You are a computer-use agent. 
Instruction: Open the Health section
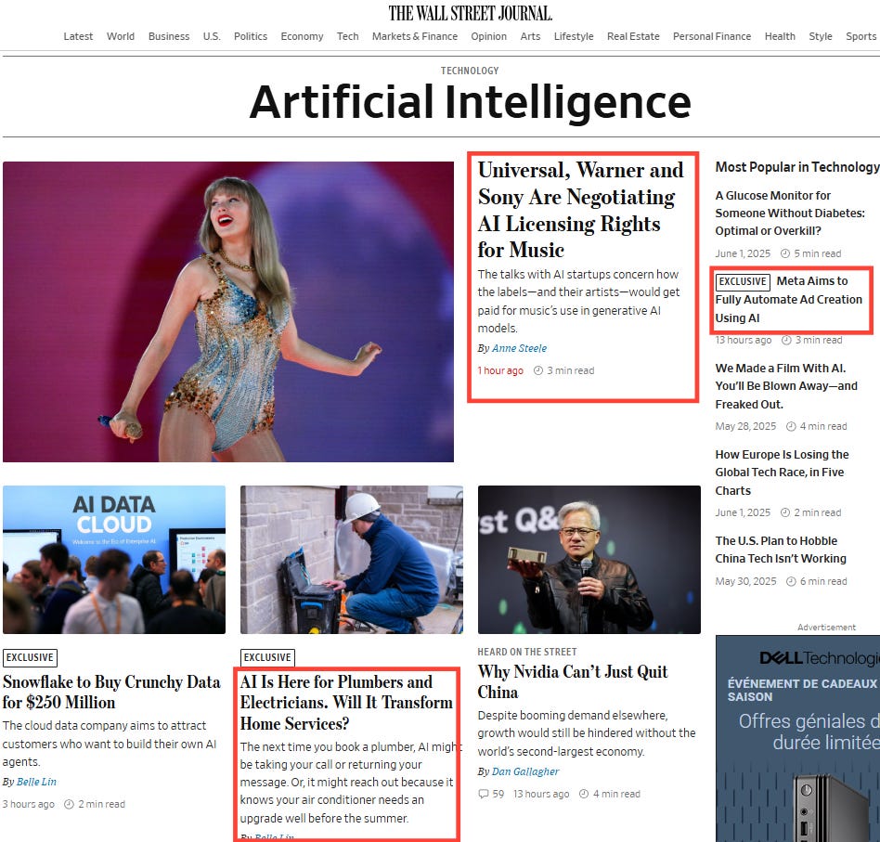[780, 36]
